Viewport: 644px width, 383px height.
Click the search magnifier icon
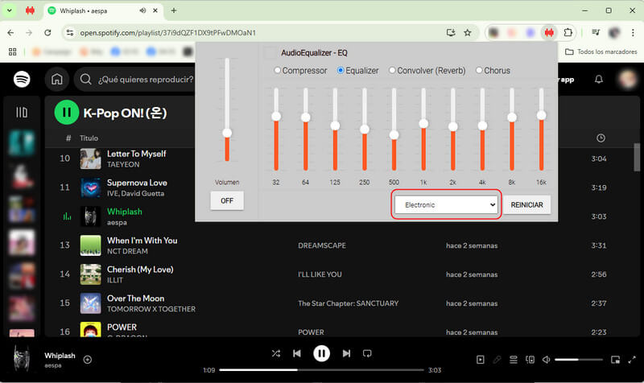(85, 79)
